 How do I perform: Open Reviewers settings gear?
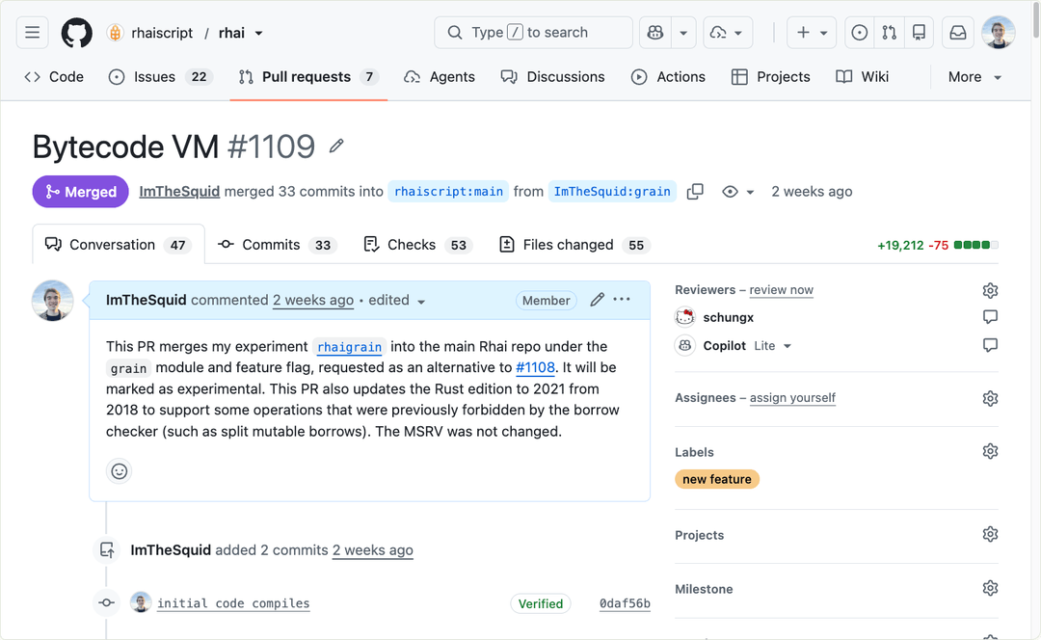point(990,290)
